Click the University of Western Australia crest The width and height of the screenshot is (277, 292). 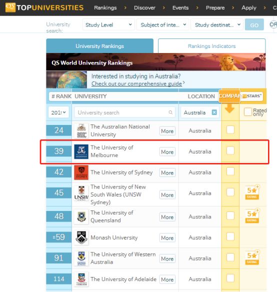(x=81, y=258)
